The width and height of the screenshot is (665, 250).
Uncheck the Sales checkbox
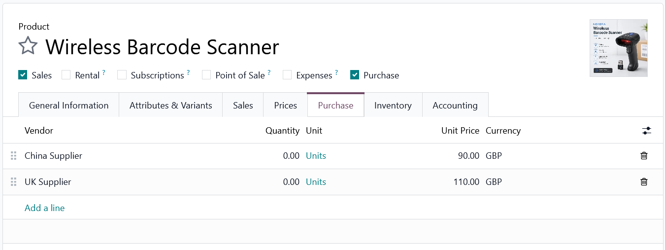[x=23, y=75]
